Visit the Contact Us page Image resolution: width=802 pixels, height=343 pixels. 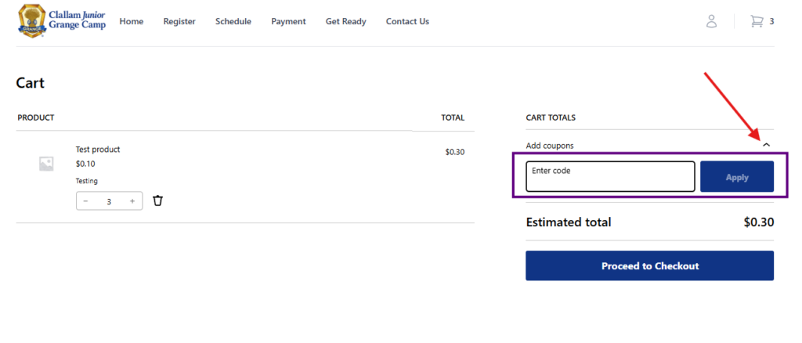click(407, 21)
